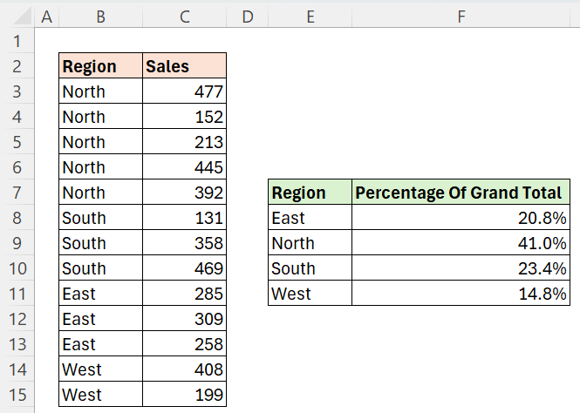This screenshot has height=413, width=580.
Task: Select column header D
Action: pyautogui.click(x=247, y=15)
